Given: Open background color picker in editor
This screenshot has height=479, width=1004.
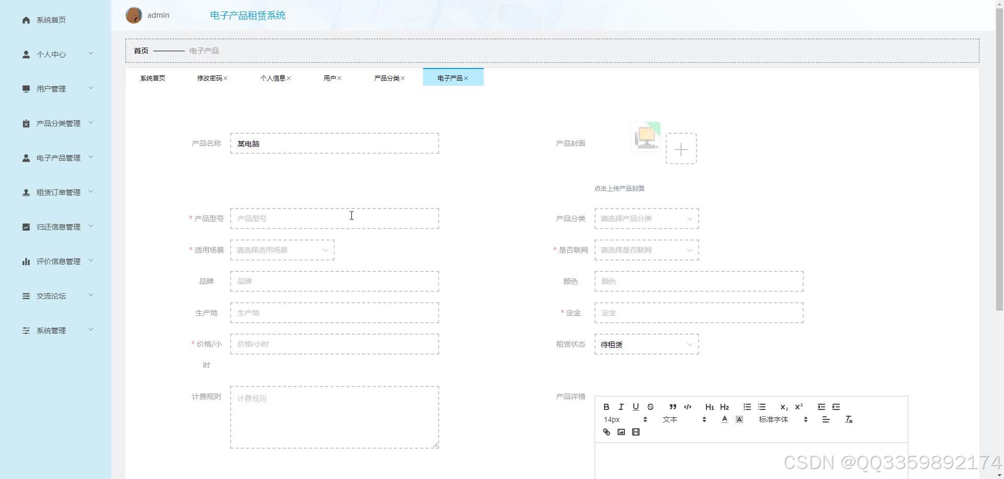Looking at the screenshot, I should tap(739, 419).
